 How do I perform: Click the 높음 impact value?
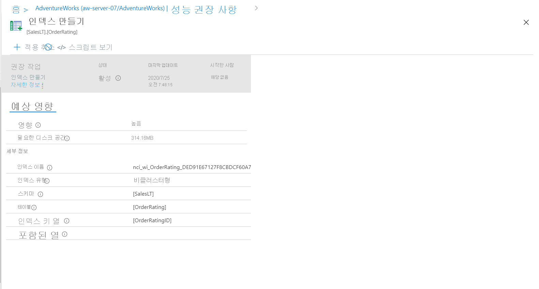pos(136,123)
